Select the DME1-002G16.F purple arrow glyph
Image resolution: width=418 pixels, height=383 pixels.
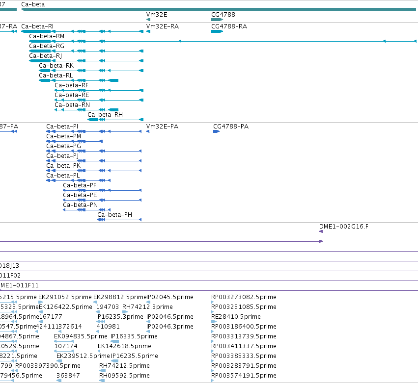pos(321,231)
